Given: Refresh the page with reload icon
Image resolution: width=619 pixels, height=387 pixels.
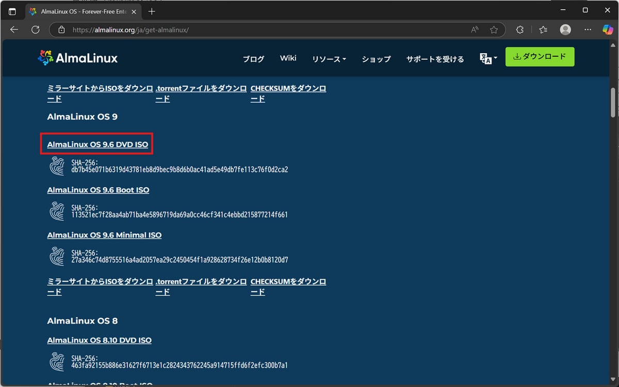Looking at the screenshot, I should [36, 29].
